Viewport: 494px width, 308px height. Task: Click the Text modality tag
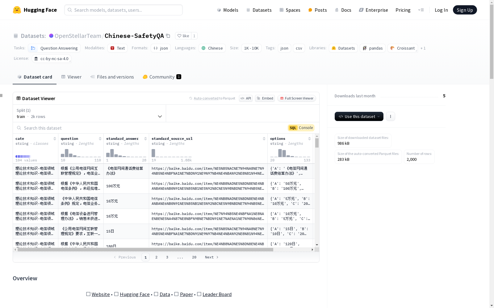pyautogui.click(x=118, y=48)
